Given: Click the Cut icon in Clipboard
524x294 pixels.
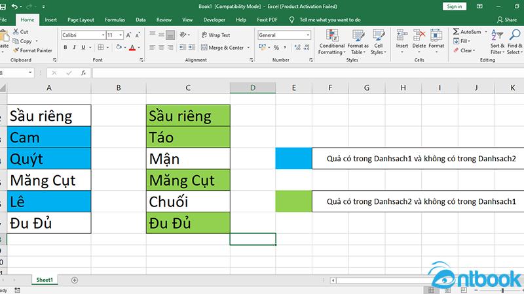Looking at the screenshot, I should 16,31.
